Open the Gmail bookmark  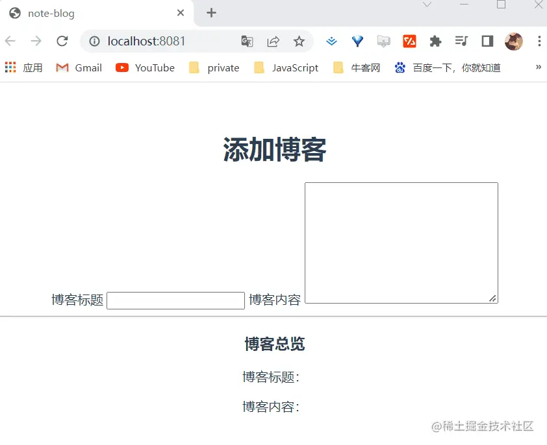point(78,67)
